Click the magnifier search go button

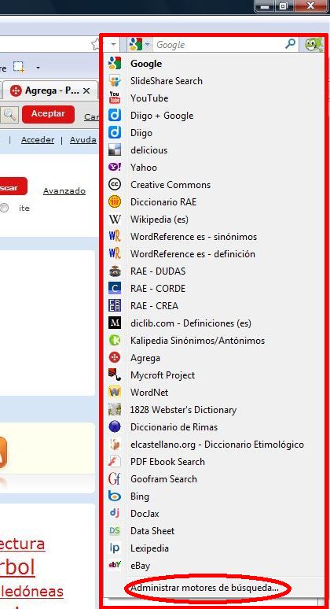(290, 45)
